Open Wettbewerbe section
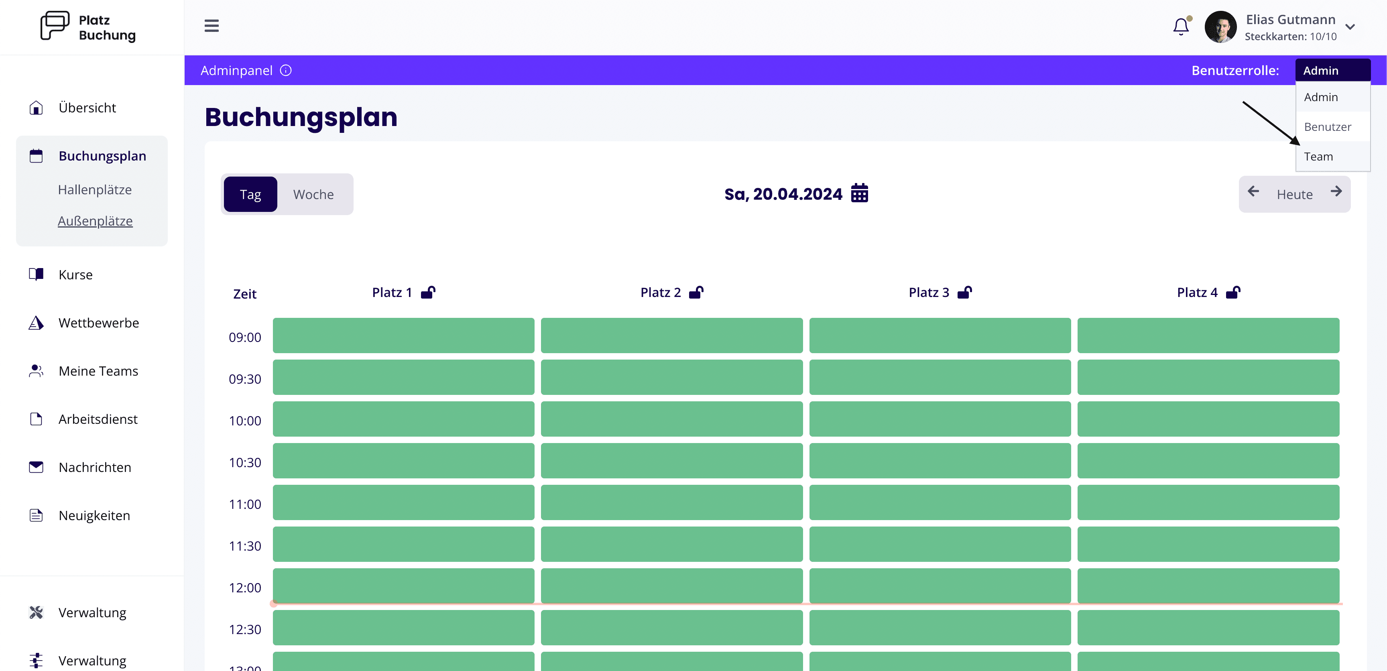The height and width of the screenshot is (671, 1387). pos(99,323)
